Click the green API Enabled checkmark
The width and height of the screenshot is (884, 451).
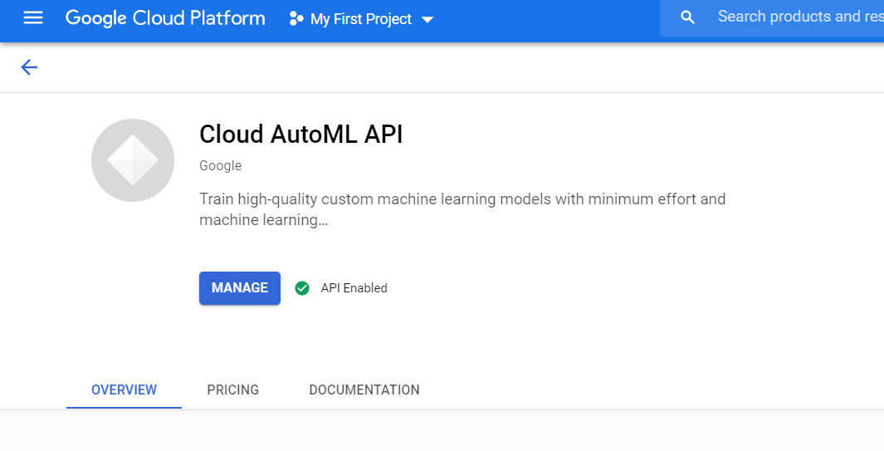pos(302,288)
